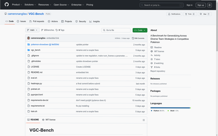
Task: Expand the Enterprise menu
Action: click(x=78, y=5)
